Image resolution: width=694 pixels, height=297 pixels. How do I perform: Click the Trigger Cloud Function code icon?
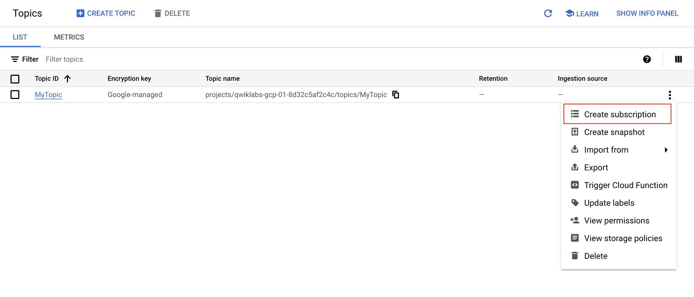(575, 185)
